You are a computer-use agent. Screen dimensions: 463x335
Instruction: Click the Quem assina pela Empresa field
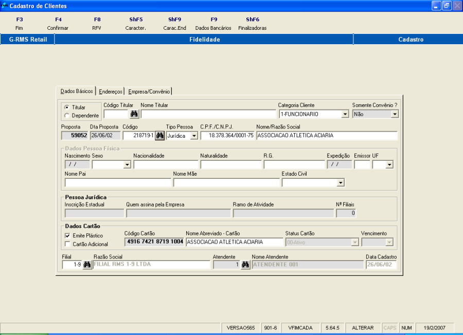179,213
